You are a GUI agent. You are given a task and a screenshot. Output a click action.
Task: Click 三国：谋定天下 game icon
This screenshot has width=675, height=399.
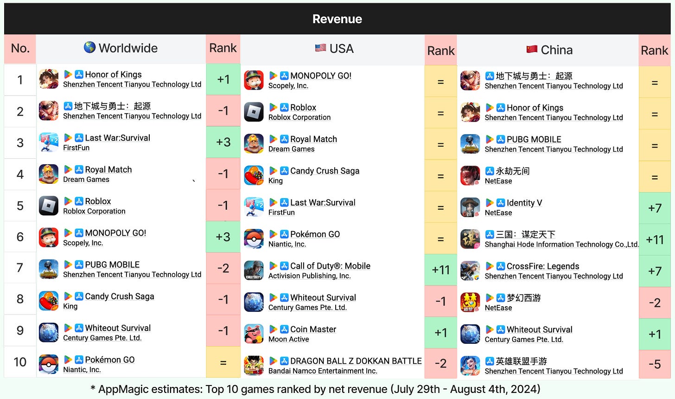click(x=470, y=239)
